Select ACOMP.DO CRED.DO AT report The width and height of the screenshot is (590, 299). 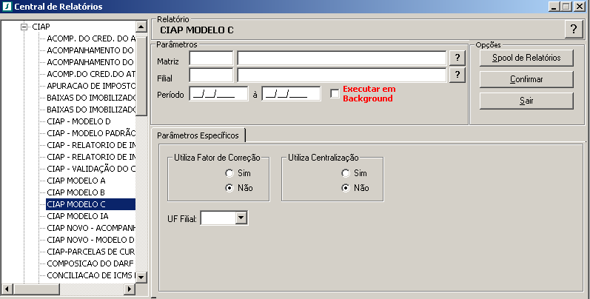(90, 74)
